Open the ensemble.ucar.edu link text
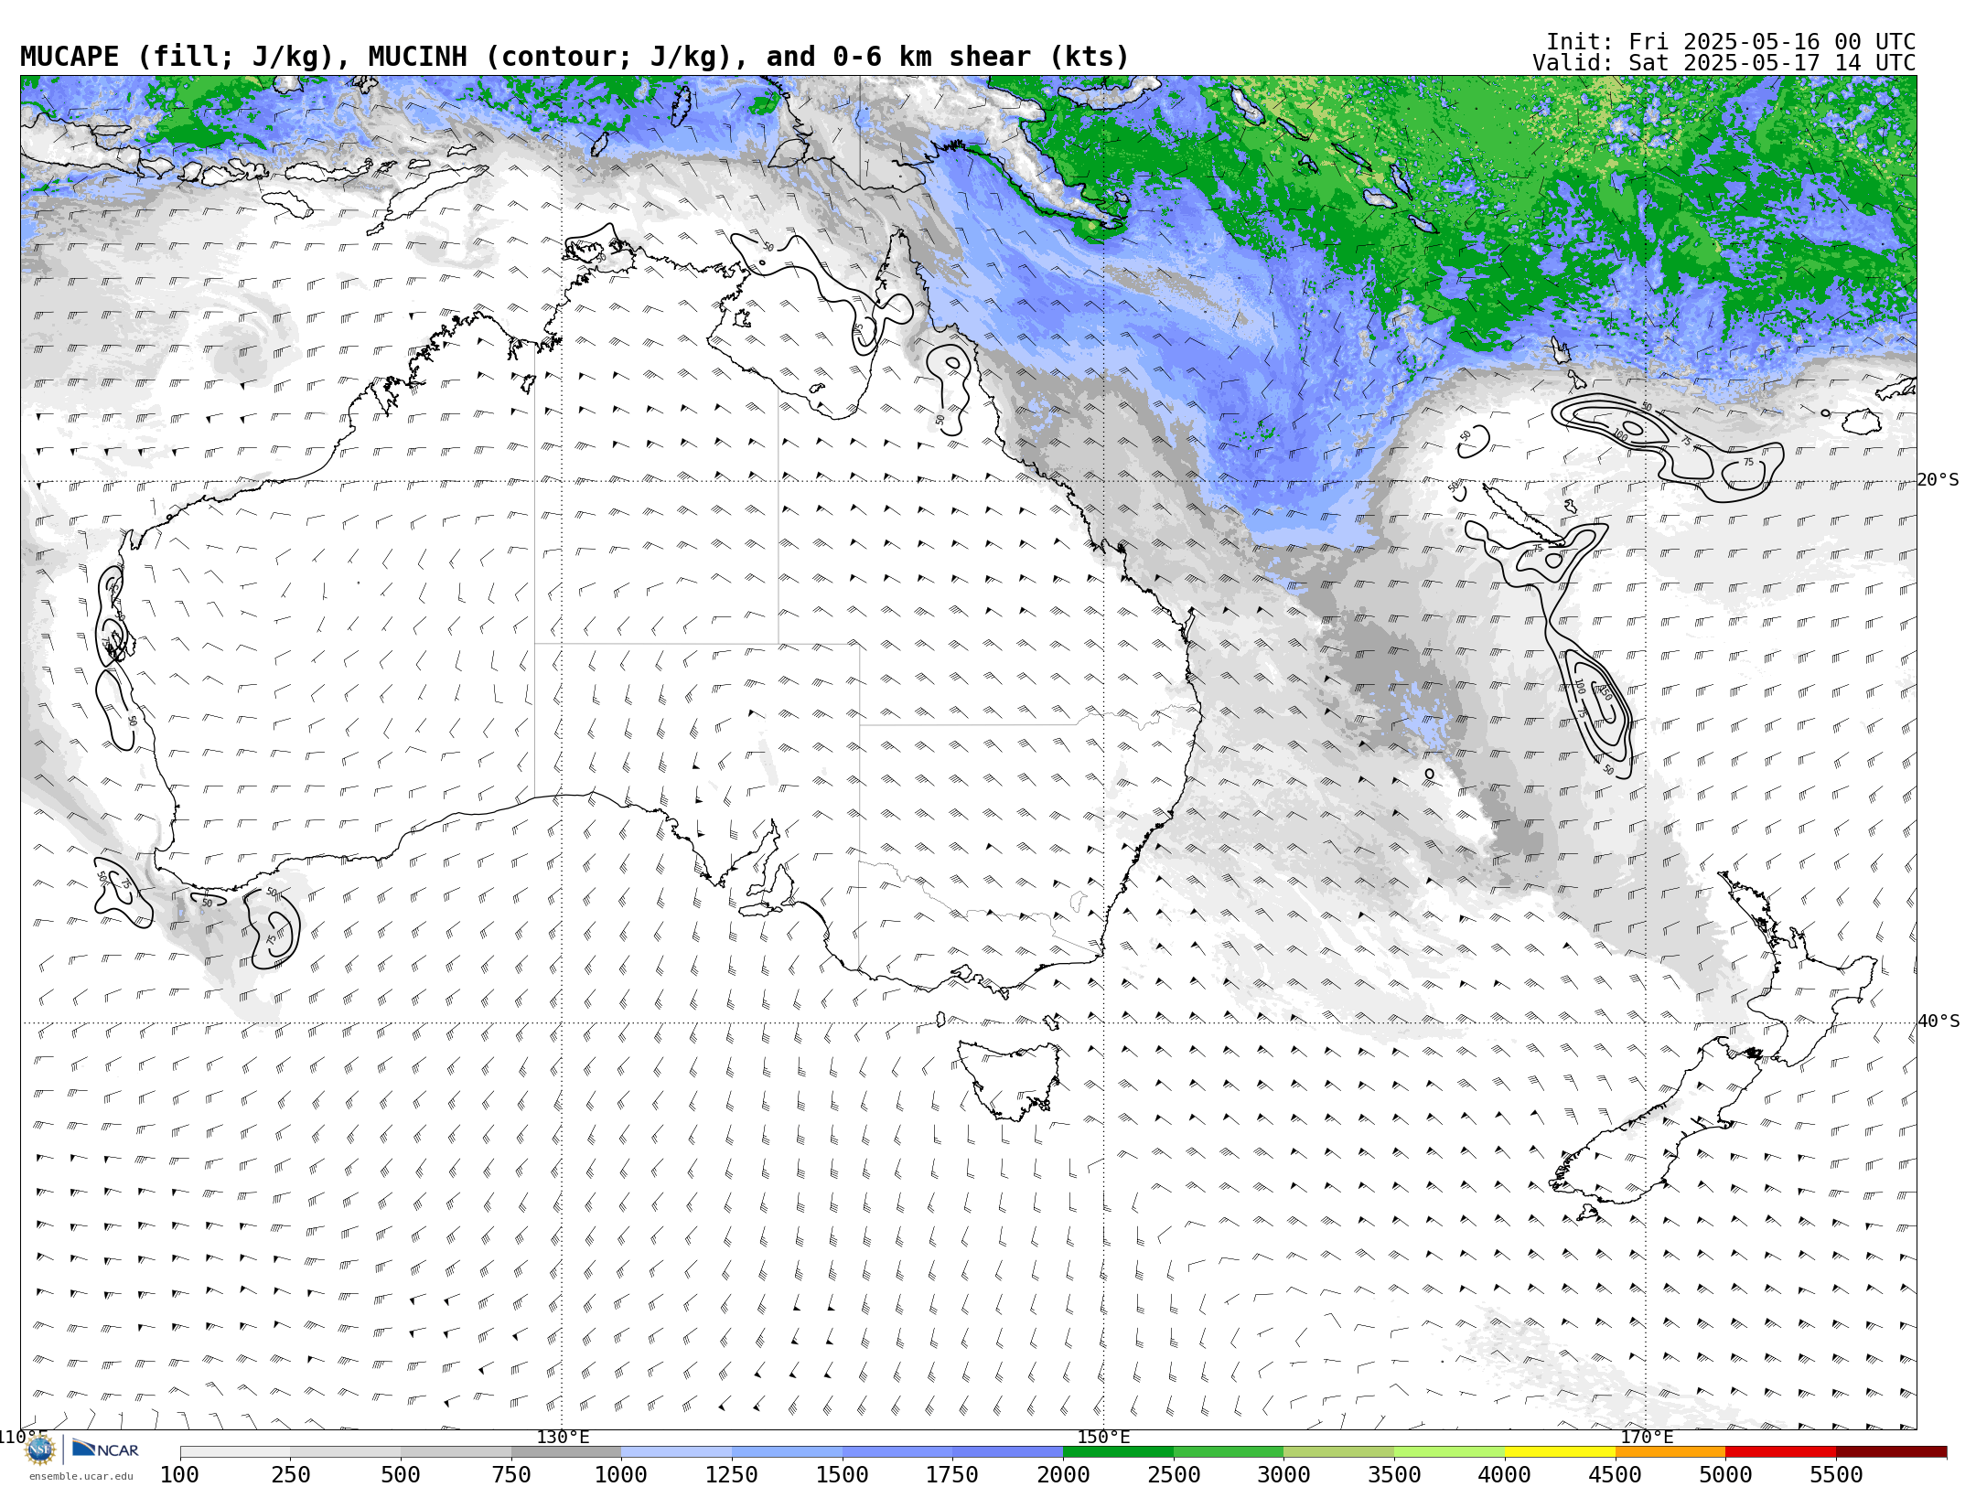 81,1476
